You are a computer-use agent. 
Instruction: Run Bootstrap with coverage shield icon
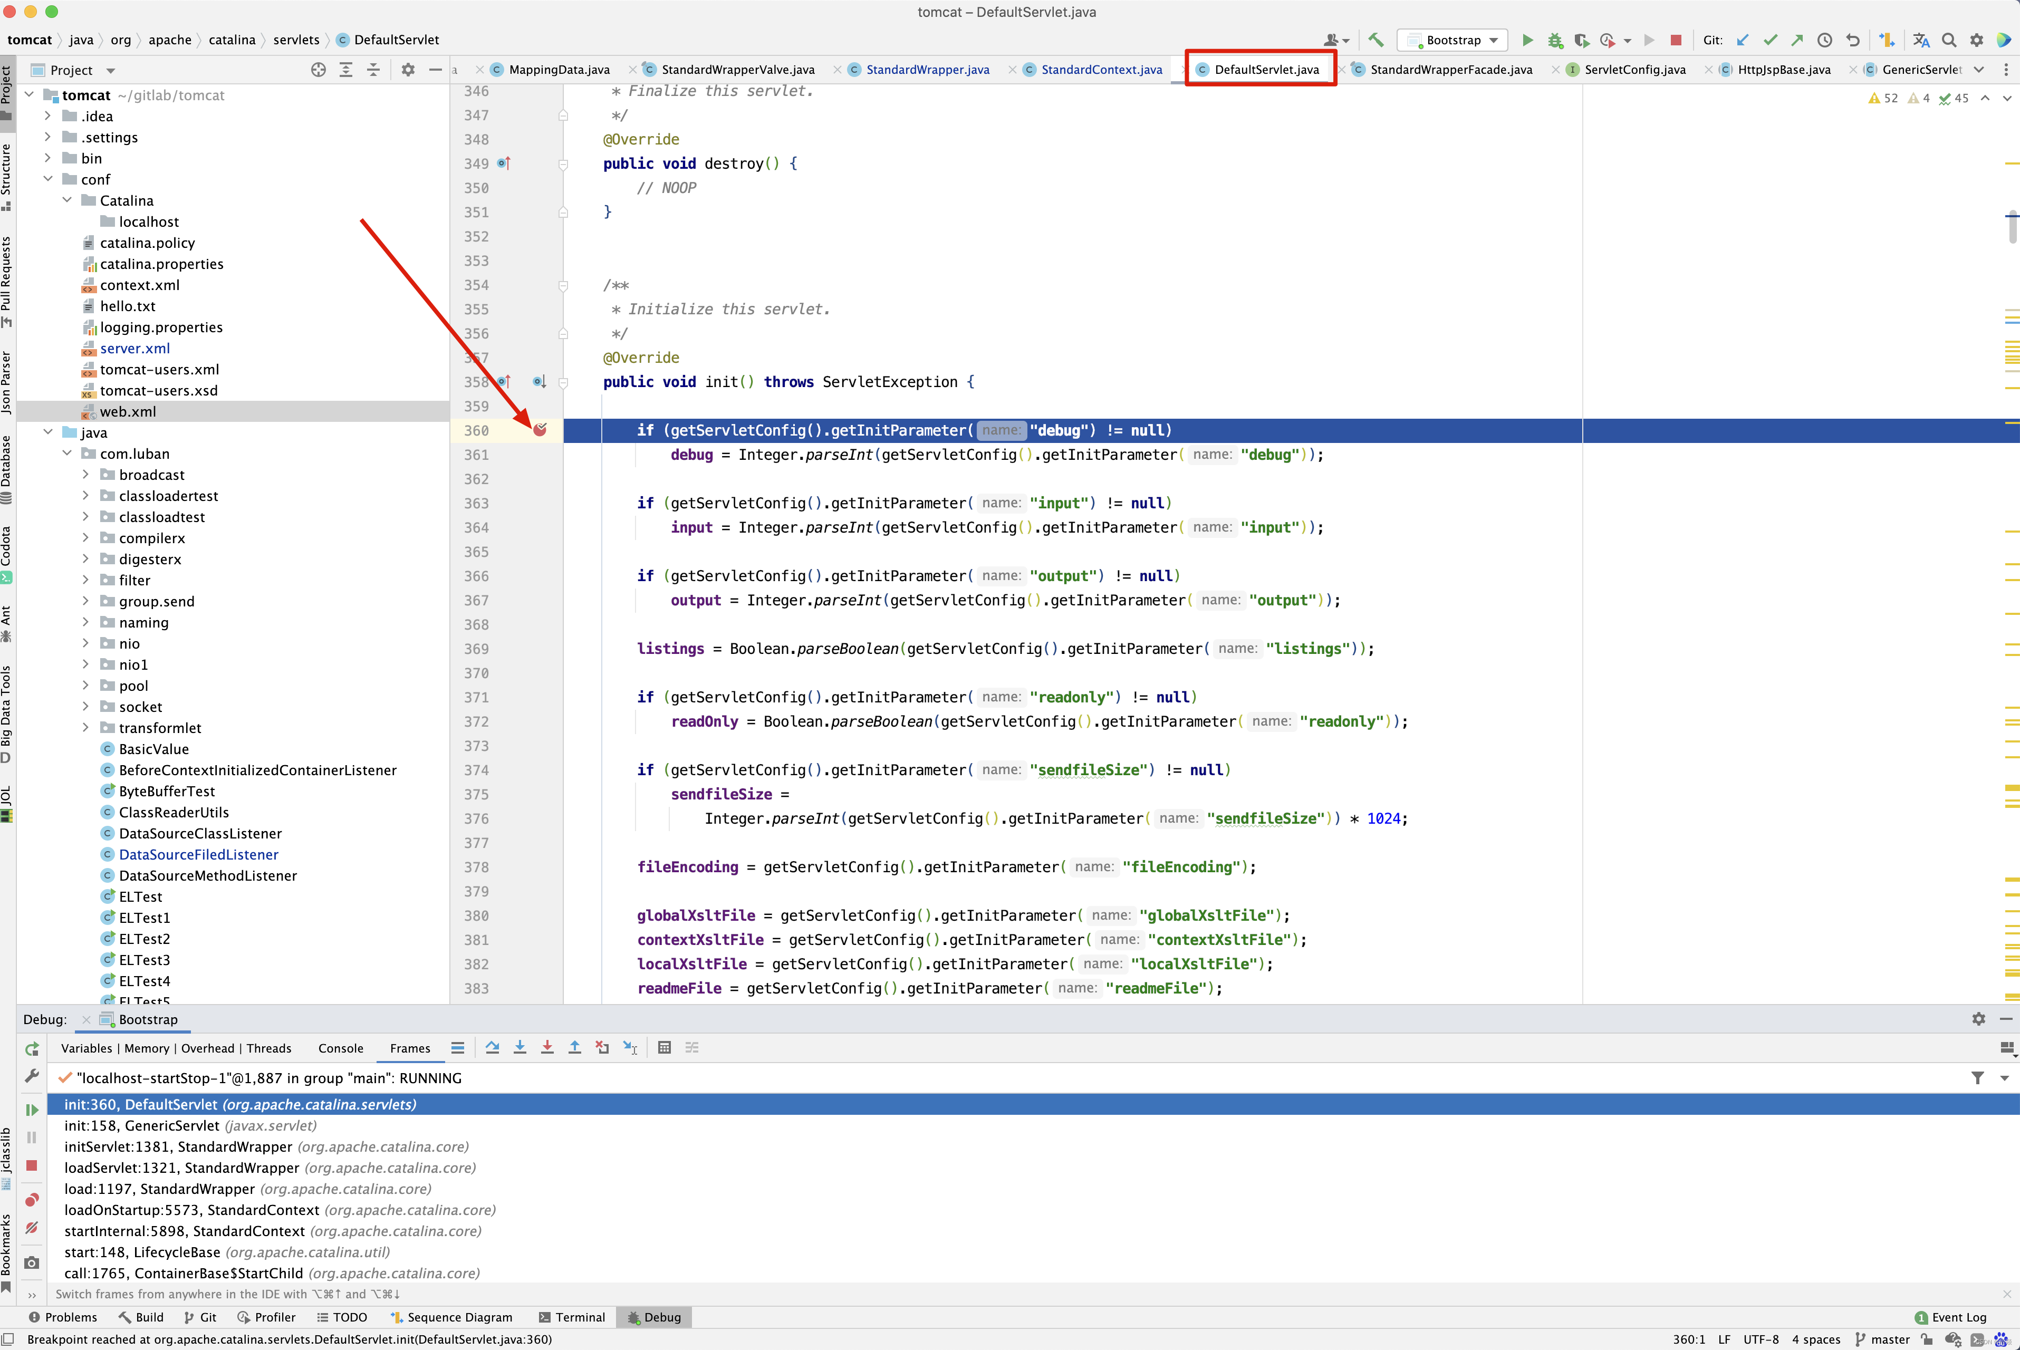pyautogui.click(x=1582, y=40)
